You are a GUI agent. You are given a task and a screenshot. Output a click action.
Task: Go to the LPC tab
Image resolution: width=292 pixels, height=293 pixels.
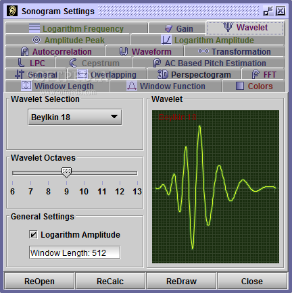tap(30, 63)
